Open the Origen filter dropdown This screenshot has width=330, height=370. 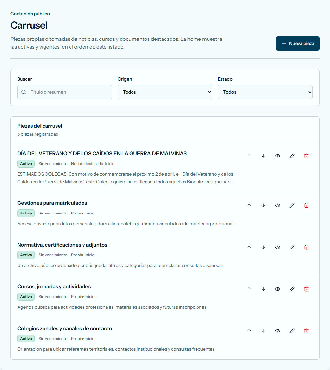(165, 92)
